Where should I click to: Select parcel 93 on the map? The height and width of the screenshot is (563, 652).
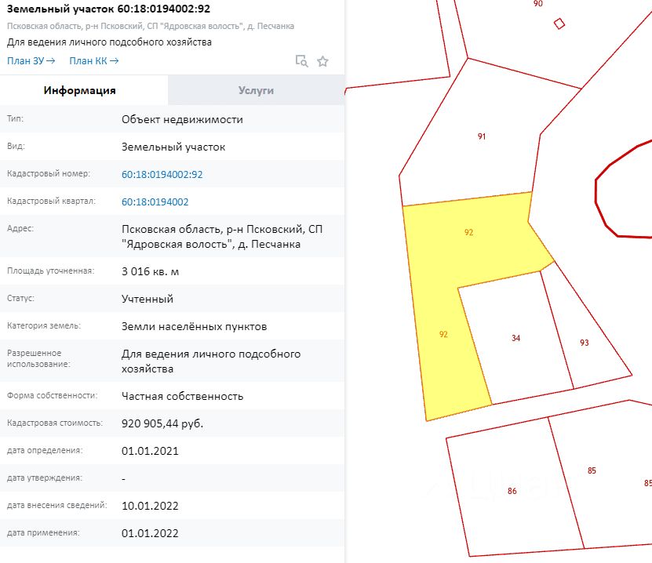point(585,343)
